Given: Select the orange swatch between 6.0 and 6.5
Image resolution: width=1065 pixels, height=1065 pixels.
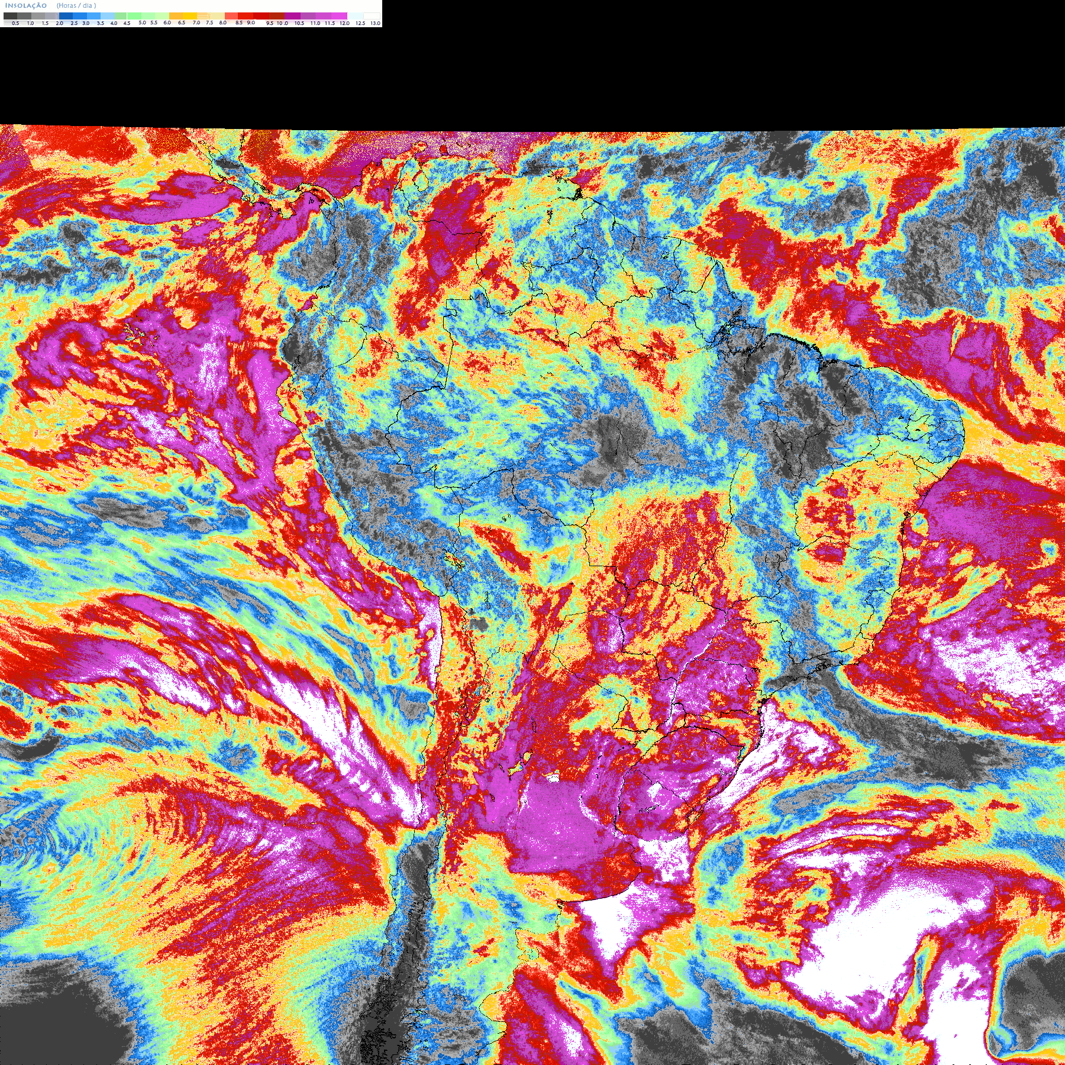Looking at the screenshot, I should (176, 16).
